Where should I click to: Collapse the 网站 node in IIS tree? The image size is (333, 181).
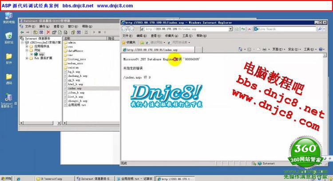(x=27, y=50)
